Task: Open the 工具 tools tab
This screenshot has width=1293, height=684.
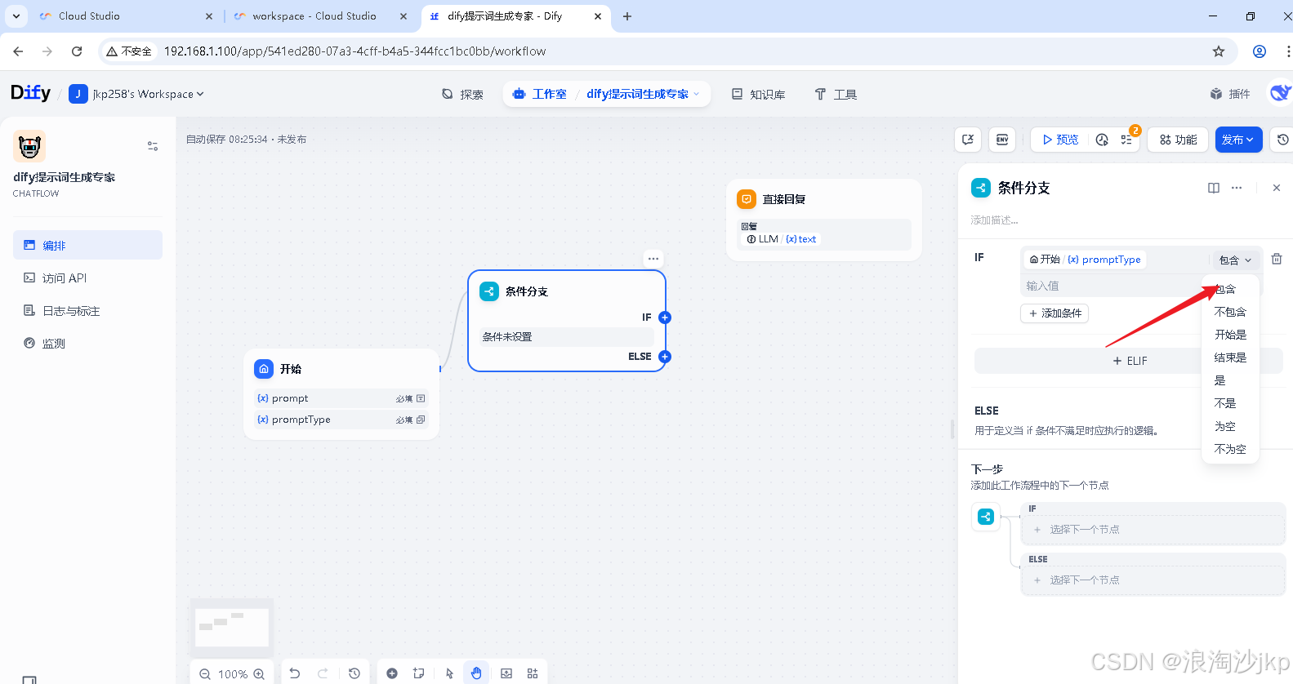Action: tap(836, 94)
